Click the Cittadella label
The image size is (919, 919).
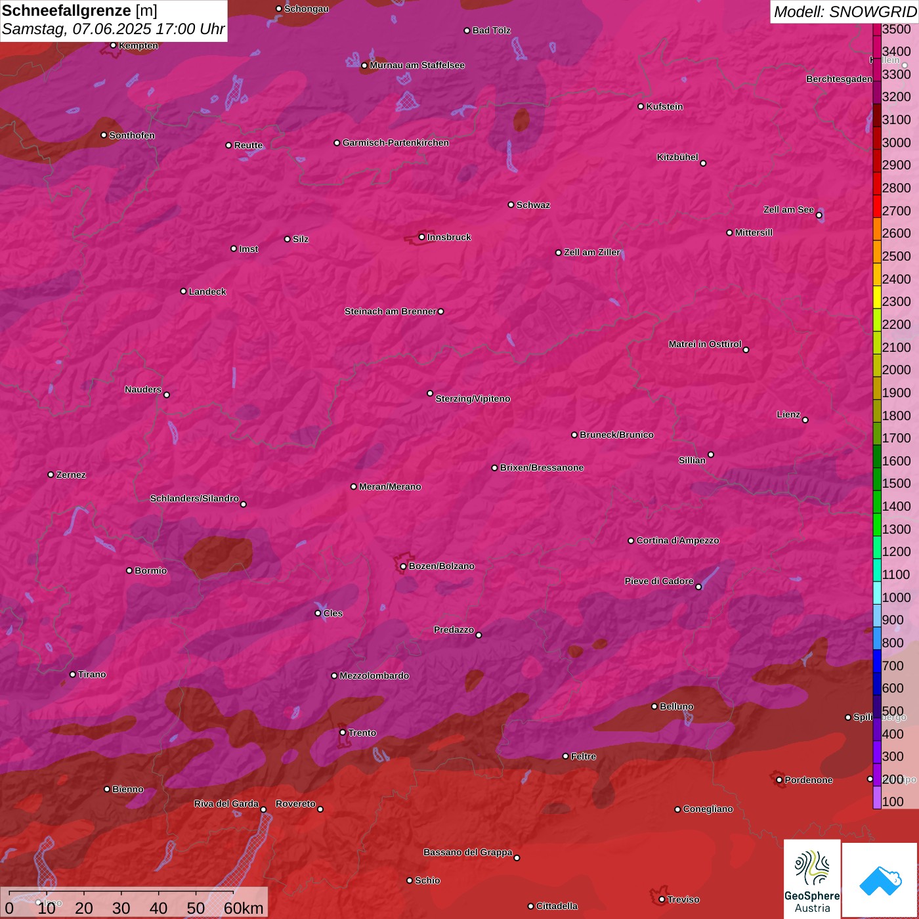557,906
